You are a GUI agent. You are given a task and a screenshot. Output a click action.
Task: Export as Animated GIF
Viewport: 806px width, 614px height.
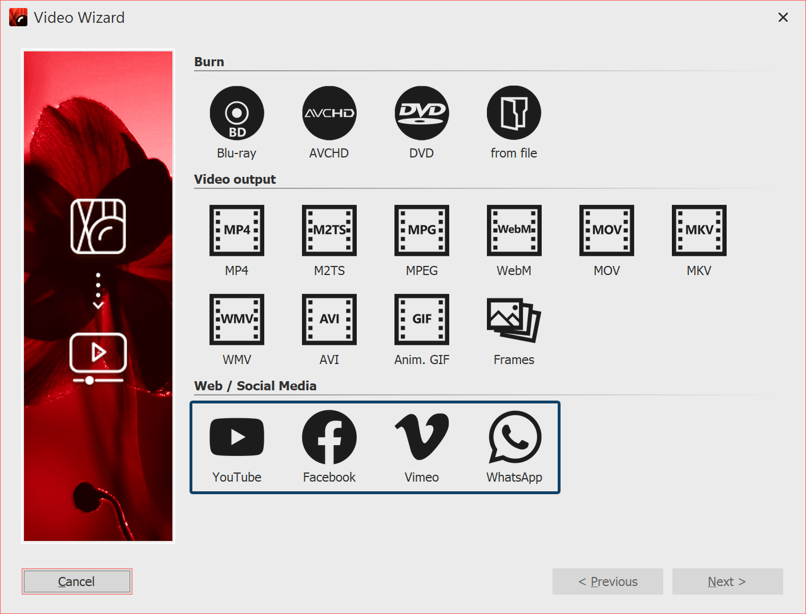point(422,320)
